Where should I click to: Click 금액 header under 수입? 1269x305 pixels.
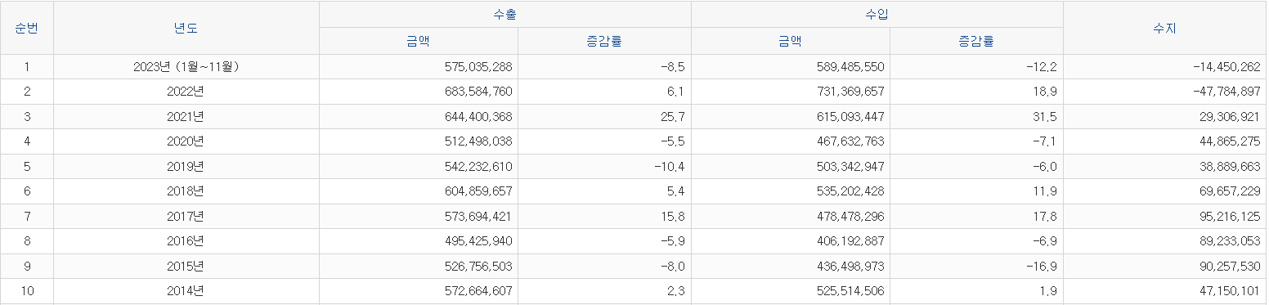click(x=791, y=41)
